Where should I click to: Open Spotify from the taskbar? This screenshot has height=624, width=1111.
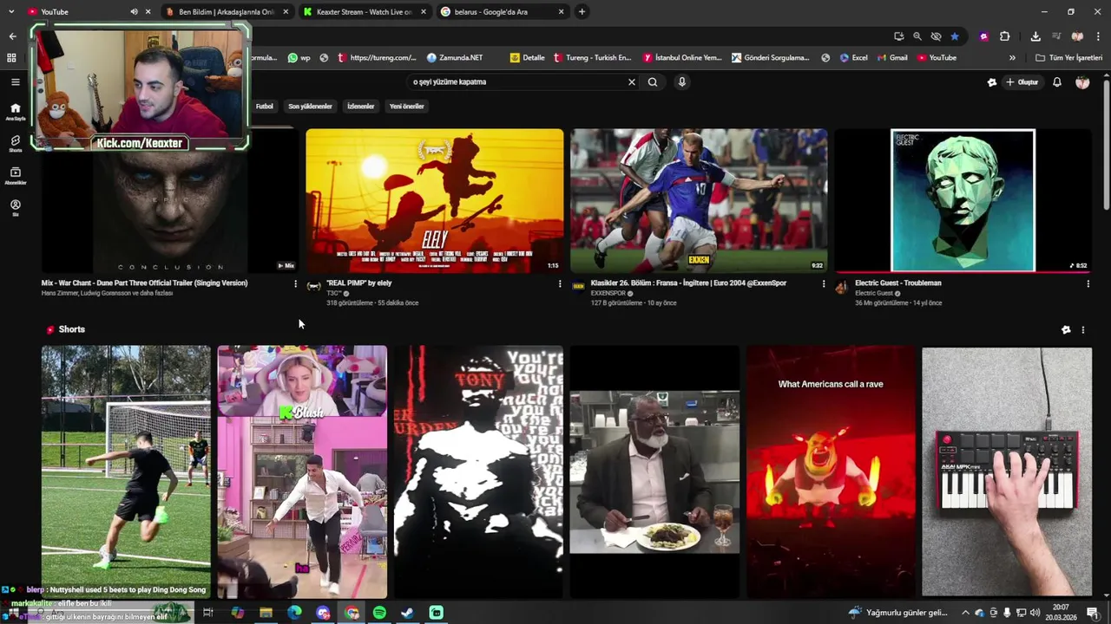coord(379,613)
